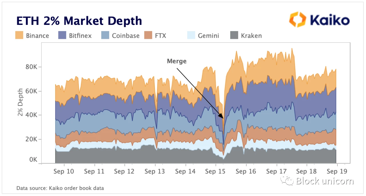Click the Bitfinex purple legend swatch

pos(62,35)
